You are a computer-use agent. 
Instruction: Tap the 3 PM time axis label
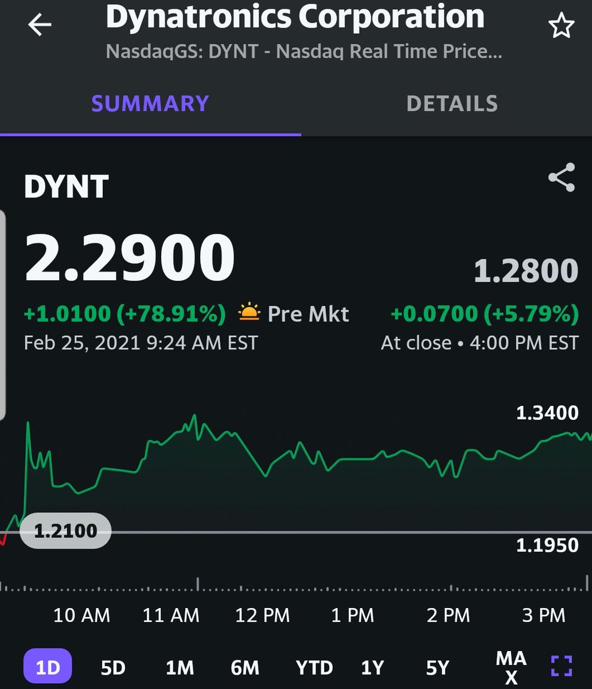coord(543,616)
